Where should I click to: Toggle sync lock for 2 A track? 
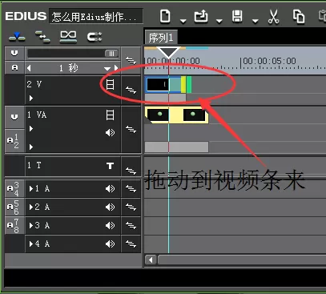pyautogui.click(x=131, y=207)
